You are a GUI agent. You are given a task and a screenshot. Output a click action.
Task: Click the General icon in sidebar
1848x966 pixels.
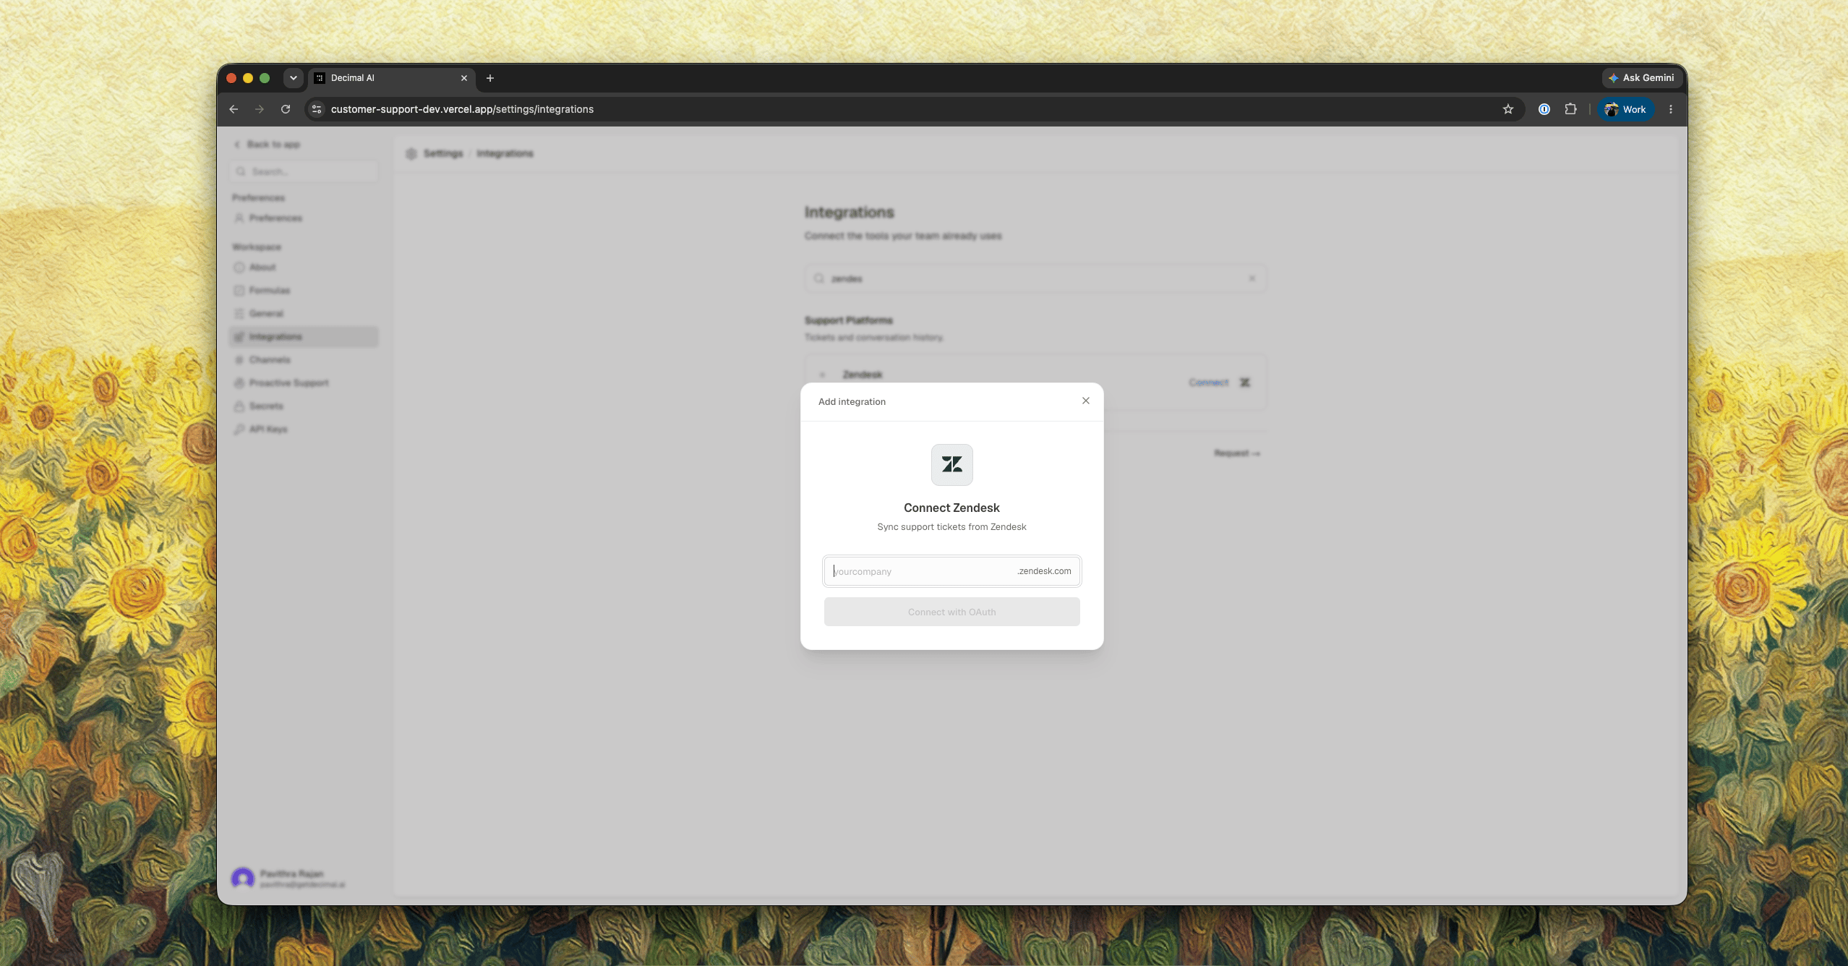pos(239,314)
